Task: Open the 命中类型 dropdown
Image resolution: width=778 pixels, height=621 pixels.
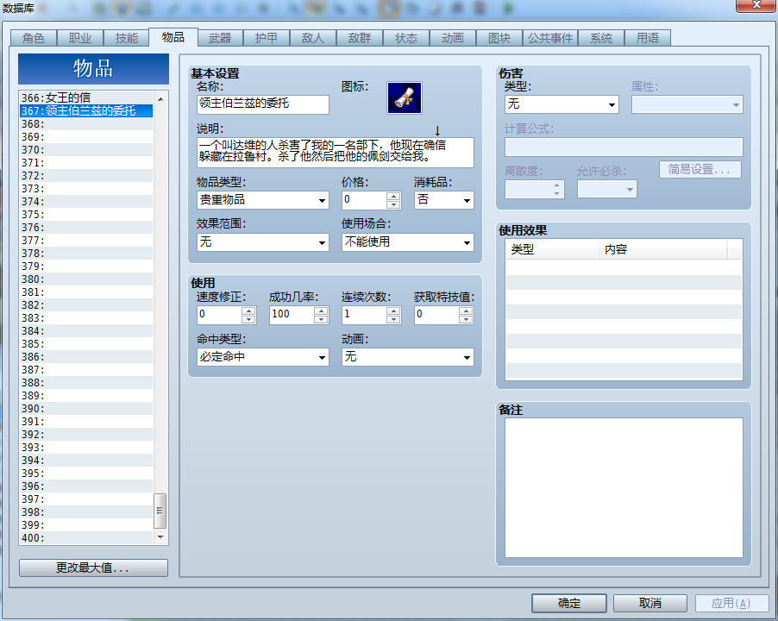Action: (x=262, y=357)
